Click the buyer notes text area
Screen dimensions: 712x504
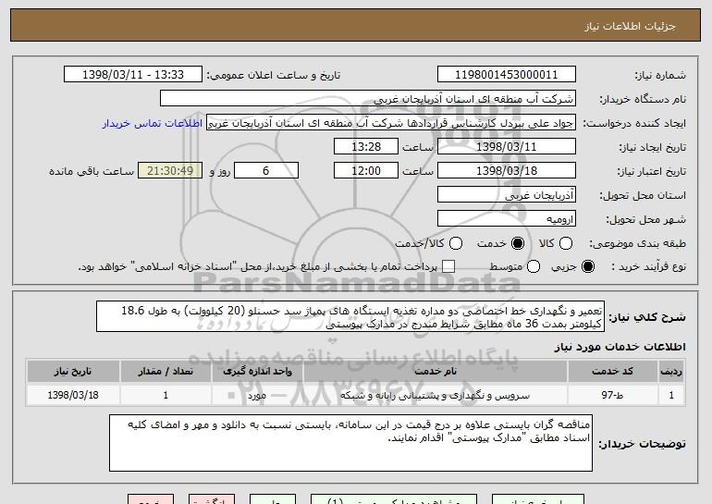350,443
